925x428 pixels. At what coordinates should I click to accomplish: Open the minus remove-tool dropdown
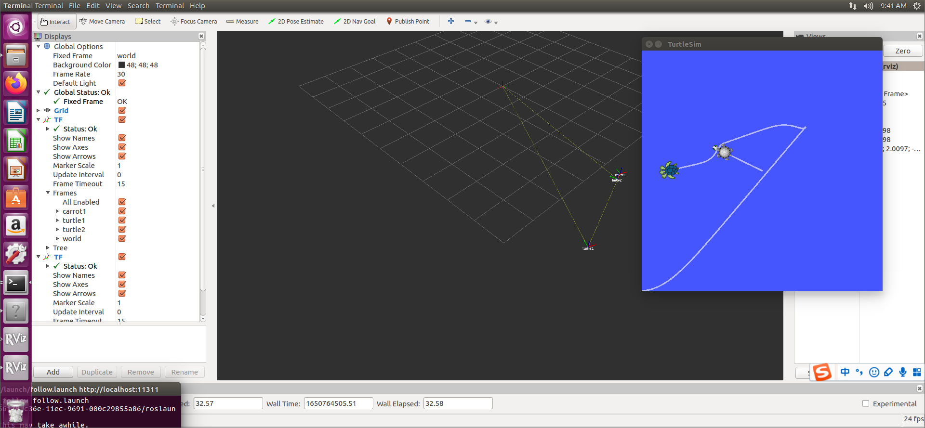[471, 22]
